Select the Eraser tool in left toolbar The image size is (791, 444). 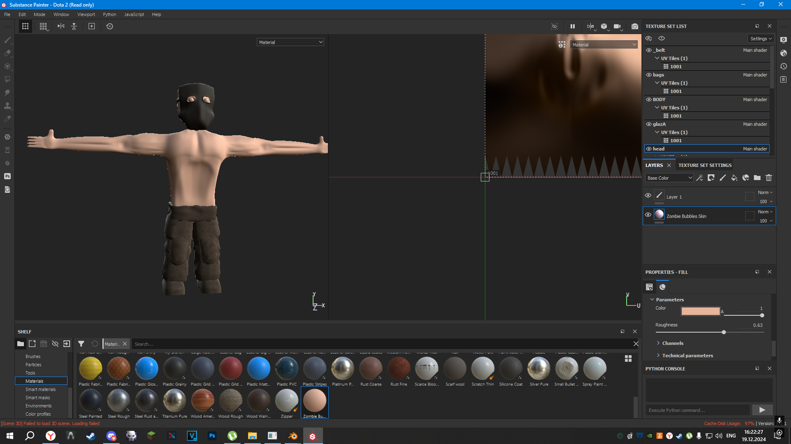pos(7,53)
